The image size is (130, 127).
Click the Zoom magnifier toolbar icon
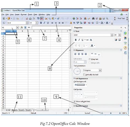[x=107, y=18]
